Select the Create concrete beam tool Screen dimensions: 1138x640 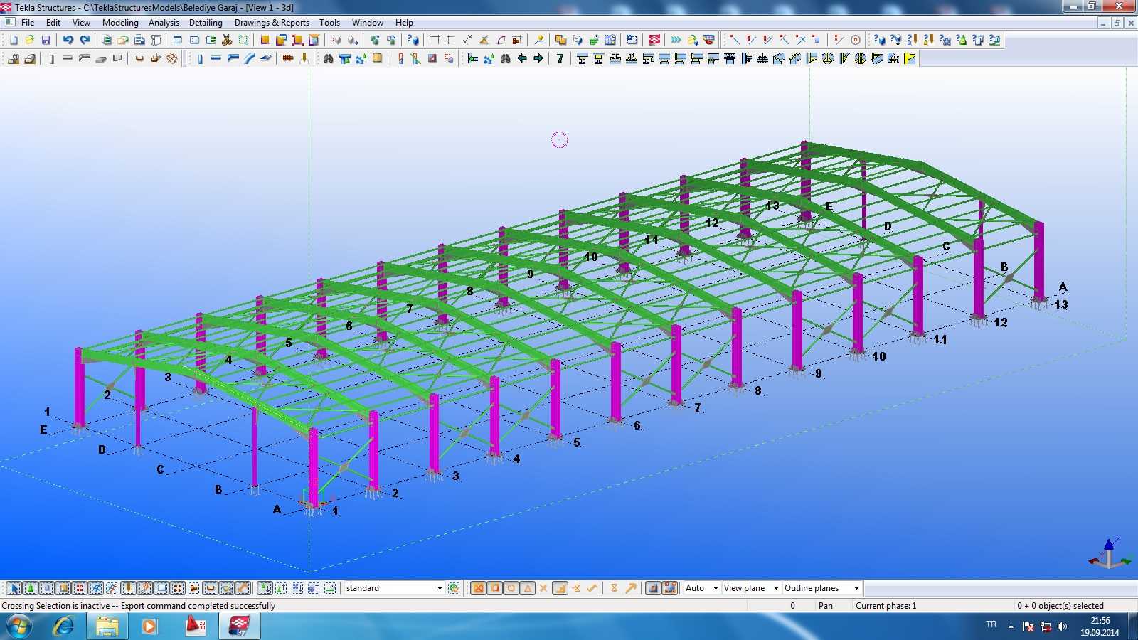click(68, 58)
